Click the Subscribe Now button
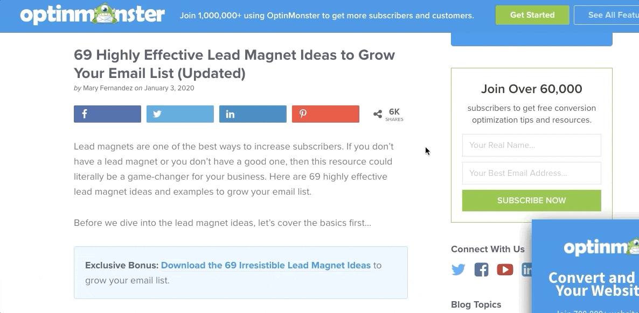The width and height of the screenshot is (639, 313). coord(531,201)
